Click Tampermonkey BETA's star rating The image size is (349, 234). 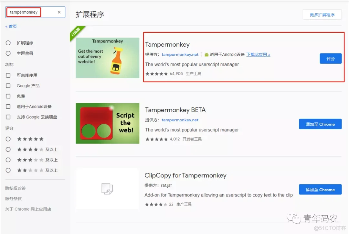coord(156,139)
